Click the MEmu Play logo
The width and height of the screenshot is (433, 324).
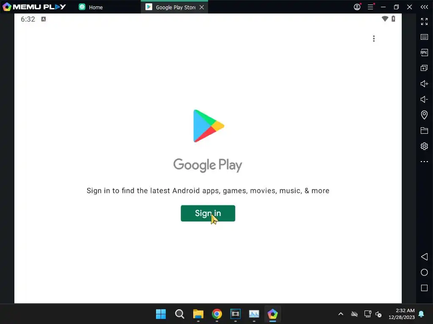click(x=34, y=7)
